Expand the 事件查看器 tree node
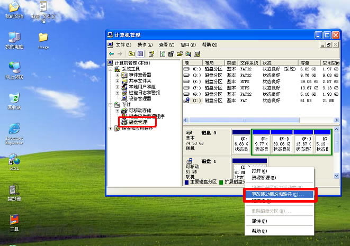Image resolution: width=350 pixels, height=246 pixels. click(x=118, y=75)
